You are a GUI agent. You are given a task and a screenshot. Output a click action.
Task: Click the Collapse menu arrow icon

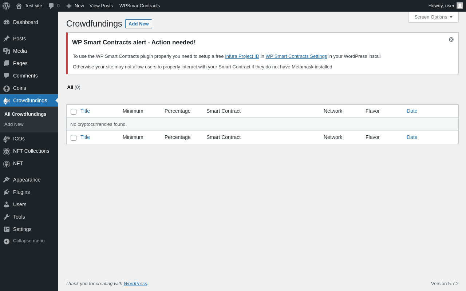click(7, 241)
